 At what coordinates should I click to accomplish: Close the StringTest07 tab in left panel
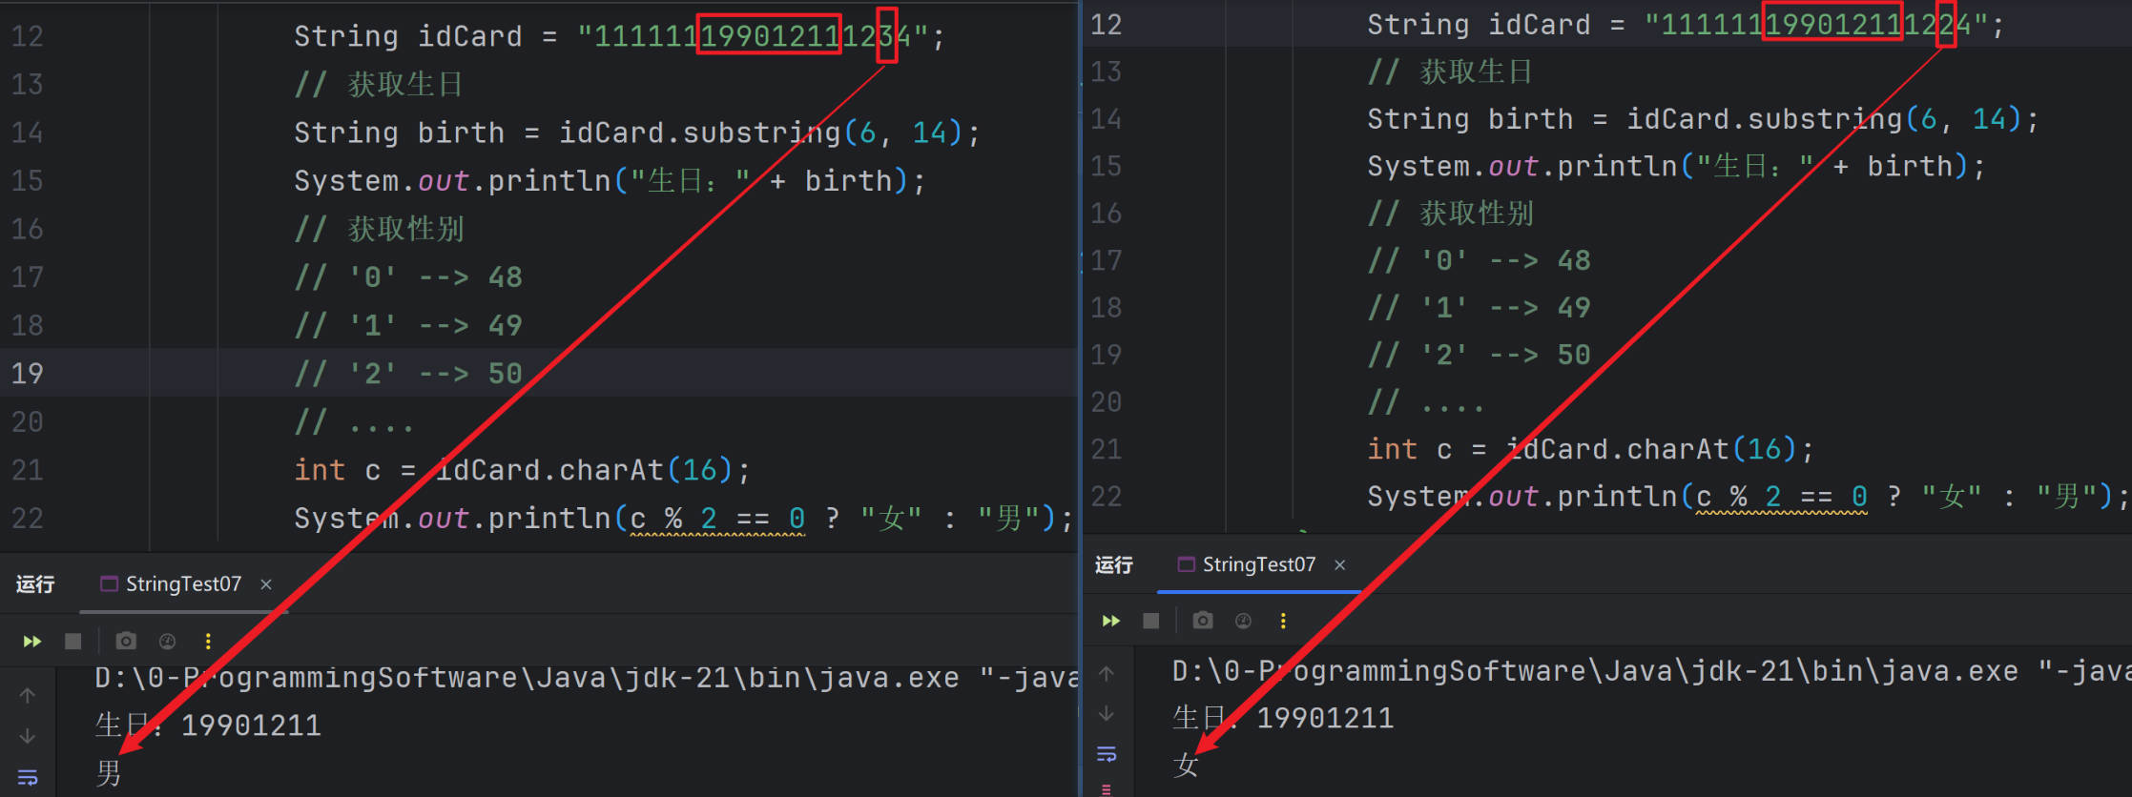tap(266, 584)
